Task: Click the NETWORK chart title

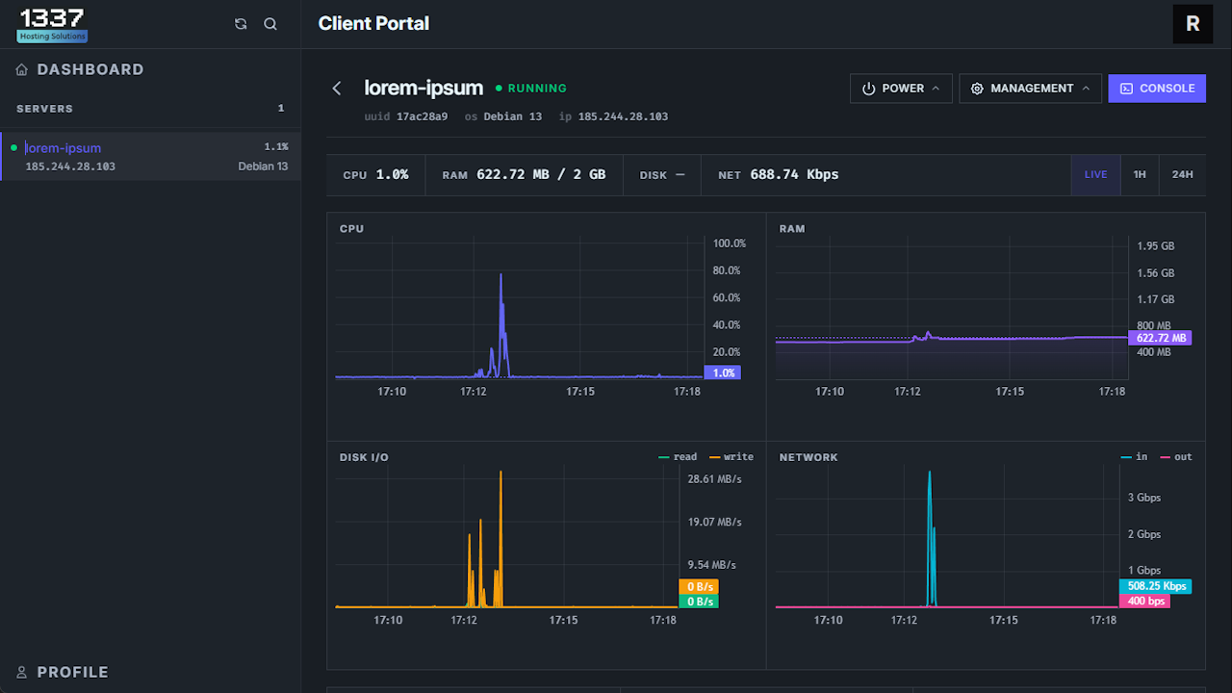Action: pyautogui.click(x=808, y=457)
